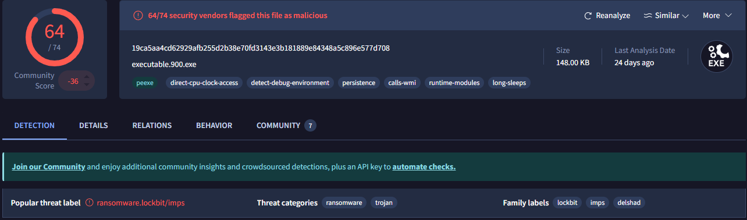Open the Relations tab

click(152, 125)
